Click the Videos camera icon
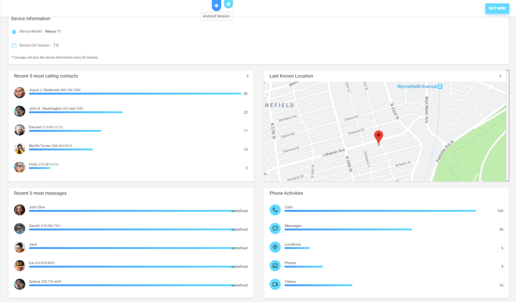 pyautogui.click(x=275, y=284)
